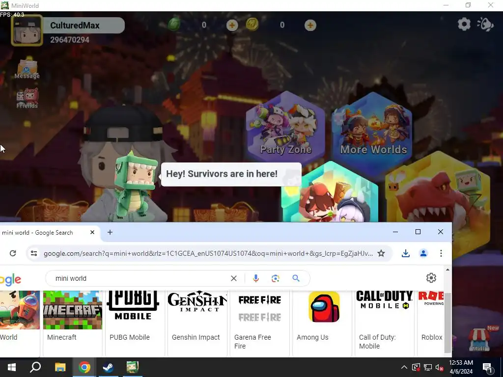Start Google voice search microphone

point(255,278)
